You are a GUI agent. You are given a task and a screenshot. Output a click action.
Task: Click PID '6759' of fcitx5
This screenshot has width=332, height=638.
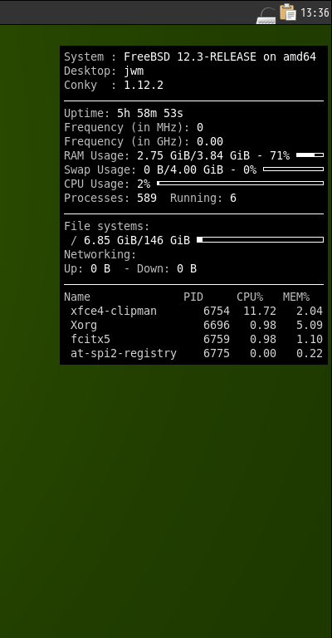click(217, 339)
